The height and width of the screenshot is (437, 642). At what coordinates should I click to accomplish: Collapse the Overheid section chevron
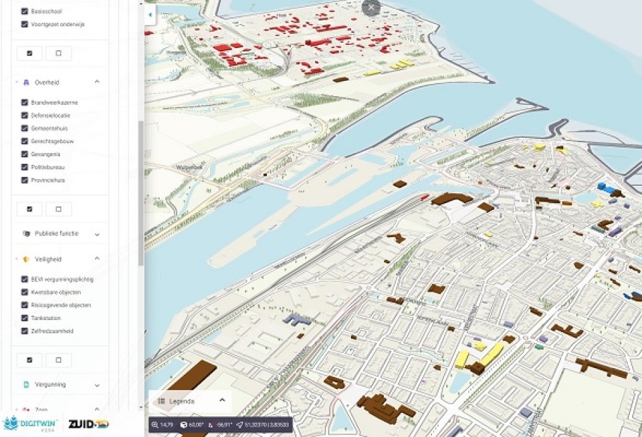coord(97,82)
